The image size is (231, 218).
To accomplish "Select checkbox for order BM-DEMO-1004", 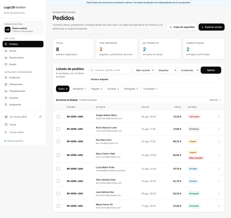I will [58, 169].
